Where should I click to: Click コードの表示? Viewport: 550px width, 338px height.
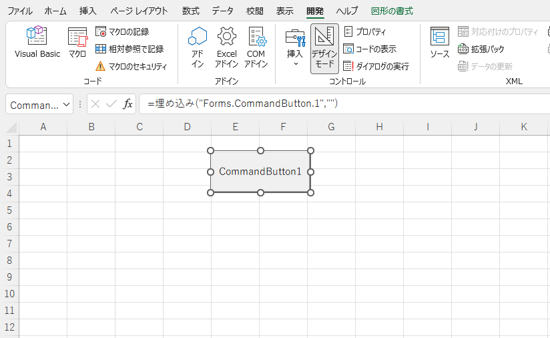tap(370, 49)
